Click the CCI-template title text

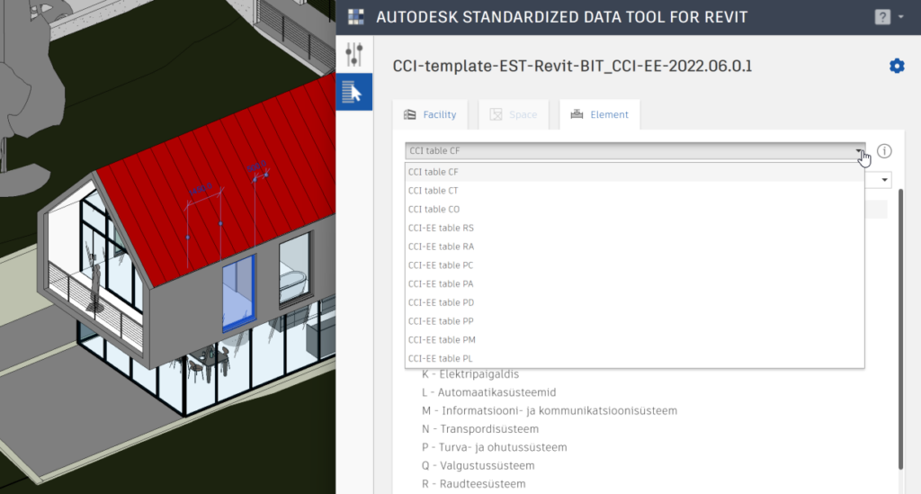pos(572,66)
